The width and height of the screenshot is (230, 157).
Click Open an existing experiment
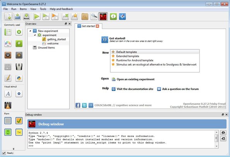click(133, 79)
